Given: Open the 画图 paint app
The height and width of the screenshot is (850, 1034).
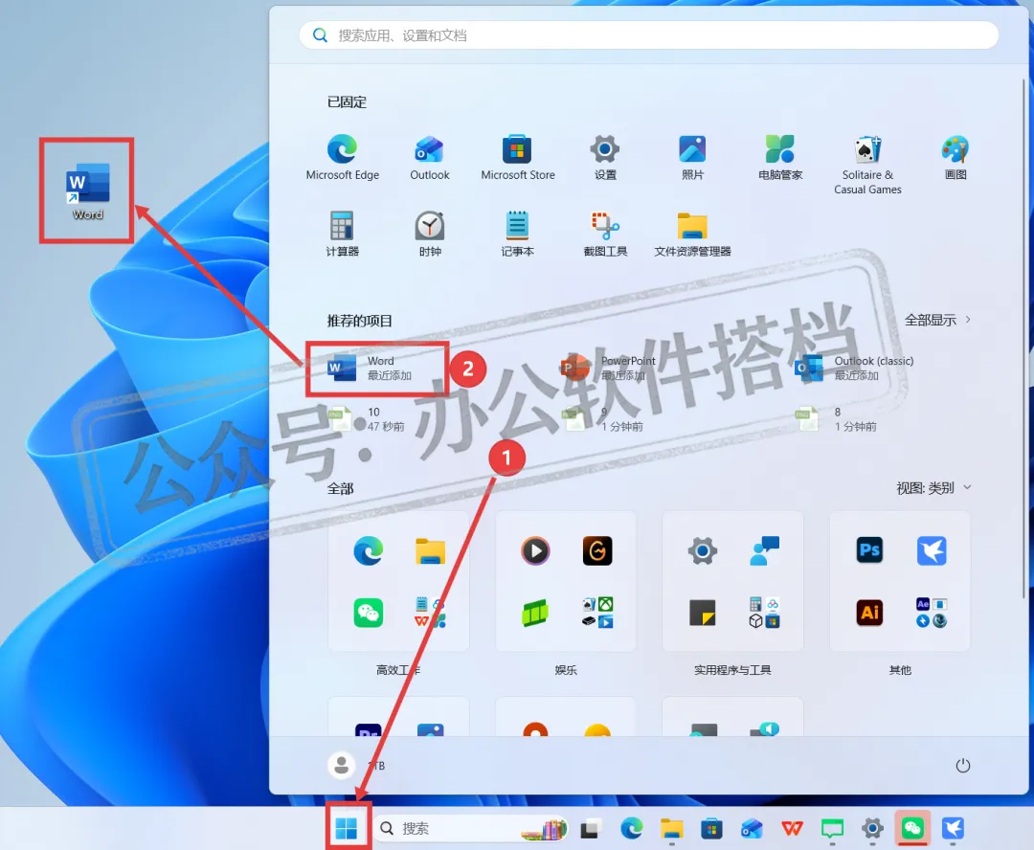Looking at the screenshot, I should [955, 157].
